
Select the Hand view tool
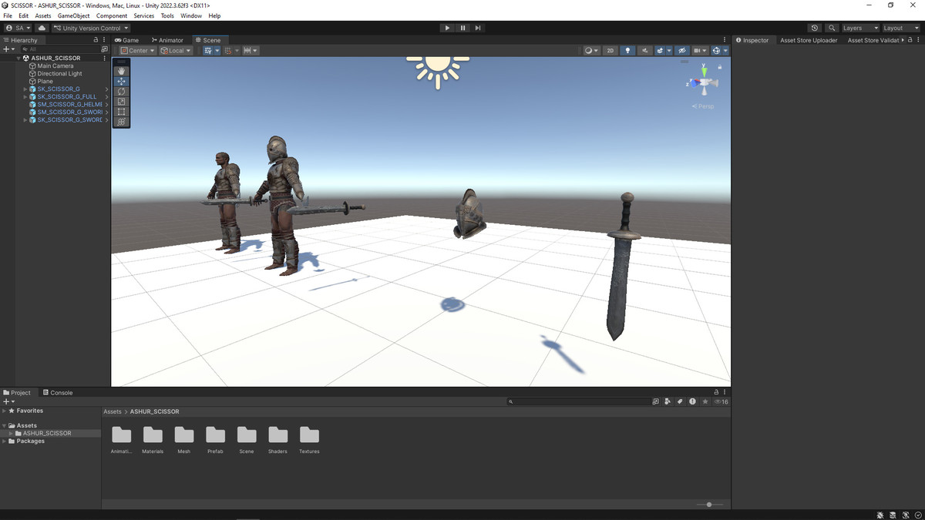[x=121, y=71]
